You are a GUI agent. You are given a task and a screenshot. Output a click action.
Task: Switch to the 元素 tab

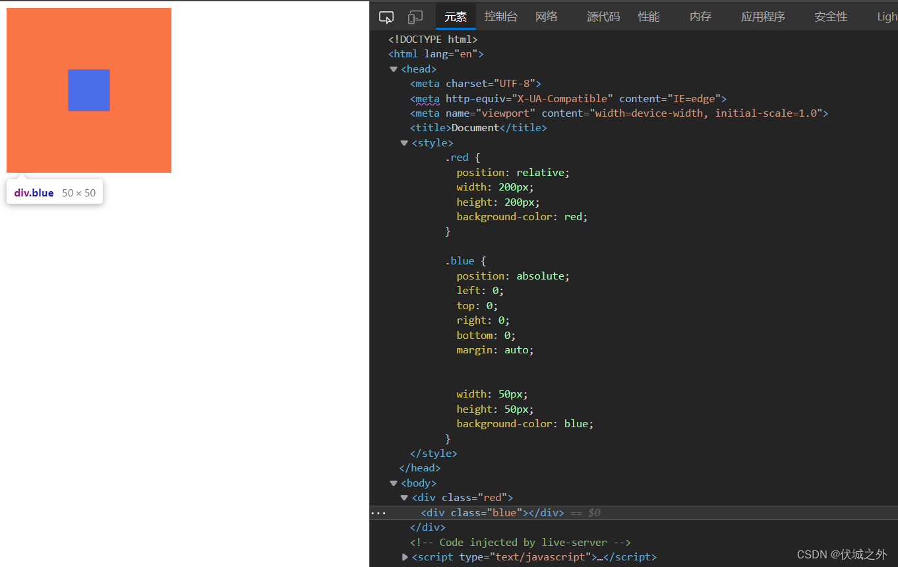[x=456, y=16]
